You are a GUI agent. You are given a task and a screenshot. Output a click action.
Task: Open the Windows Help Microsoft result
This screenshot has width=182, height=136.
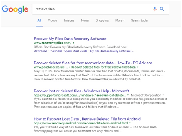(81, 91)
